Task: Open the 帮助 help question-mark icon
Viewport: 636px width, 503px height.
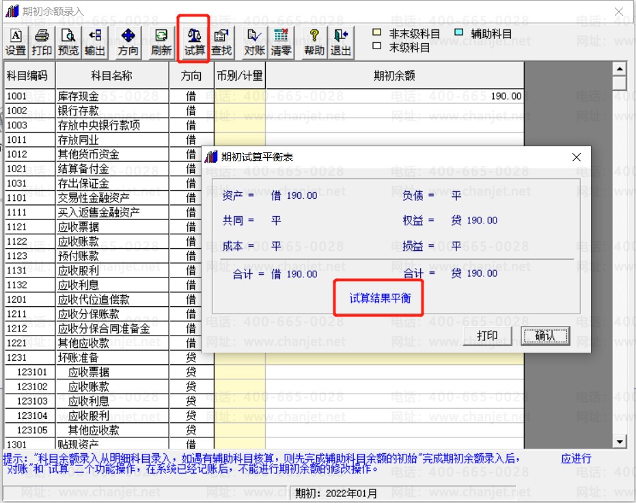Action: [314, 42]
